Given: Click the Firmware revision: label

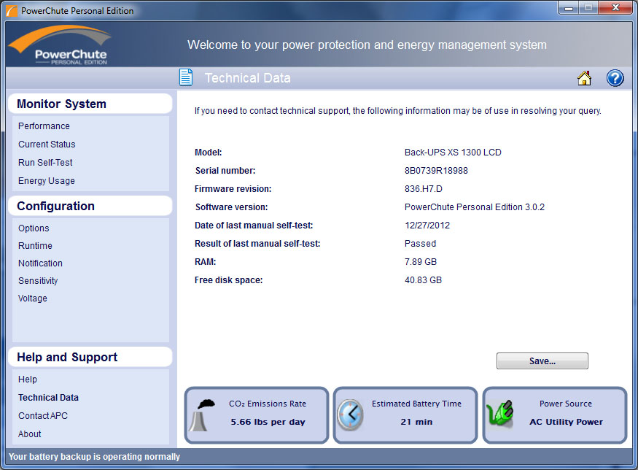Looking at the screenshot, I should 233,189.
